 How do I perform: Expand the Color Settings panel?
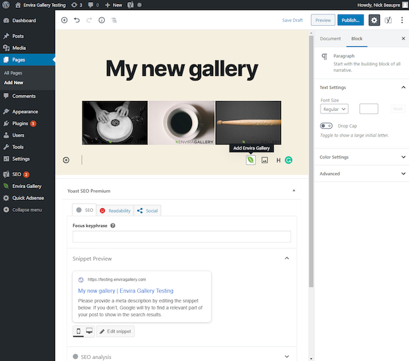click(x=362, y=157)
